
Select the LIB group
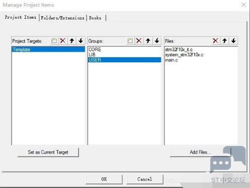(x=124, y=55)
